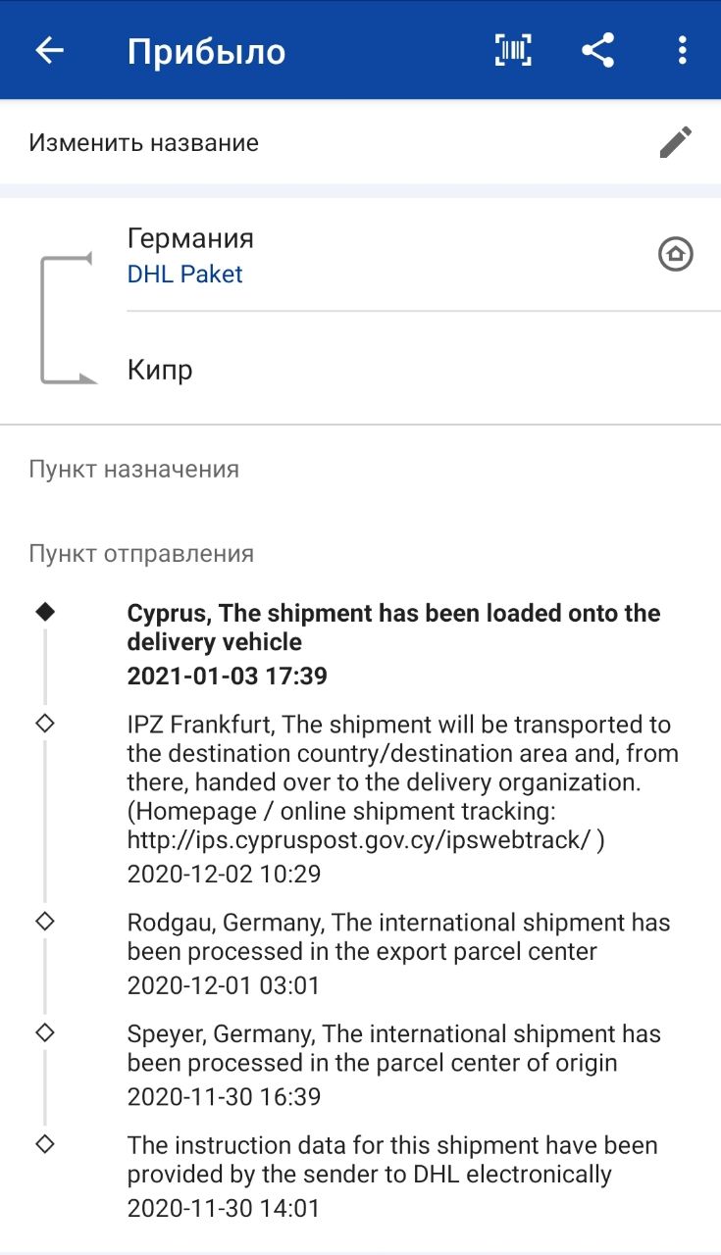Select the Кипр destination country
This screenshot has width=721, height=1255.
(160, 371)
